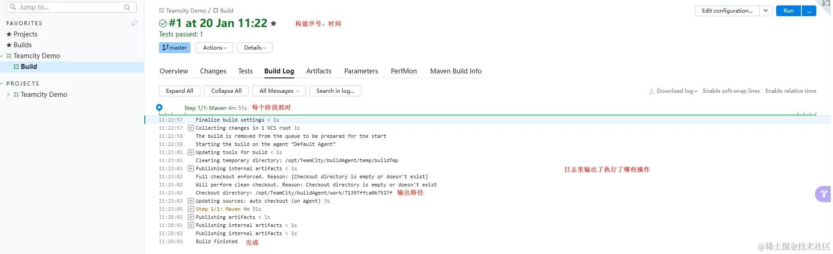
Task: Expand Publishing artifacts log line at 11:28:01
Action: coord(191,217)
